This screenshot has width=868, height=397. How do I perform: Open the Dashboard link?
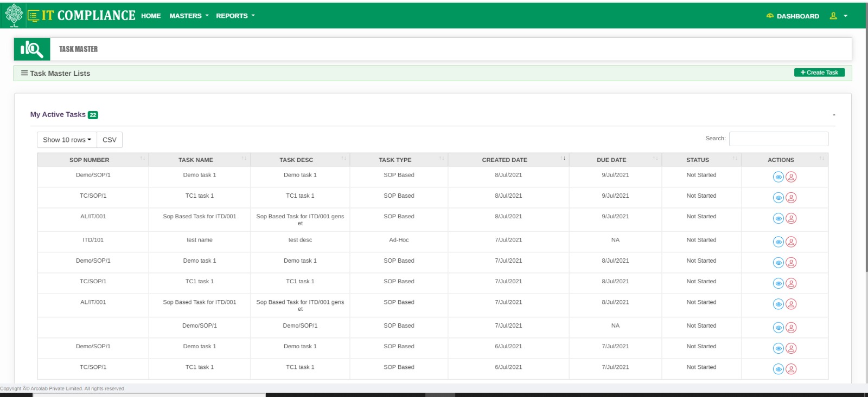point(793,16)
